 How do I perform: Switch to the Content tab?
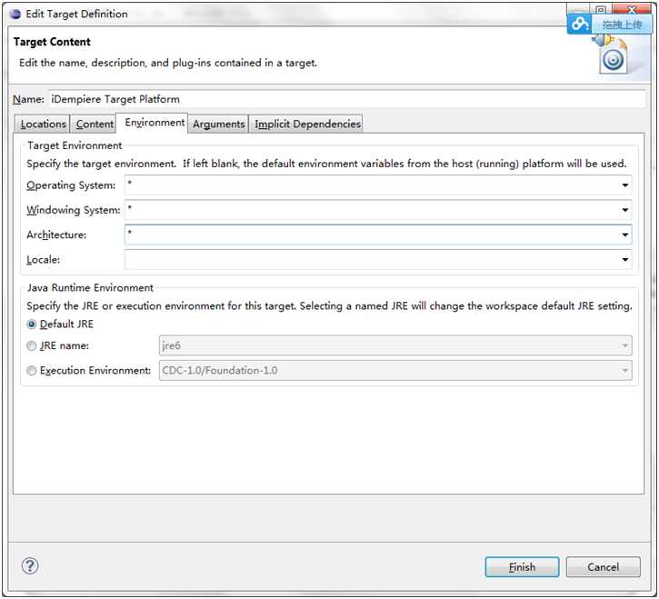pyautogui.click(x=95, y=124)
